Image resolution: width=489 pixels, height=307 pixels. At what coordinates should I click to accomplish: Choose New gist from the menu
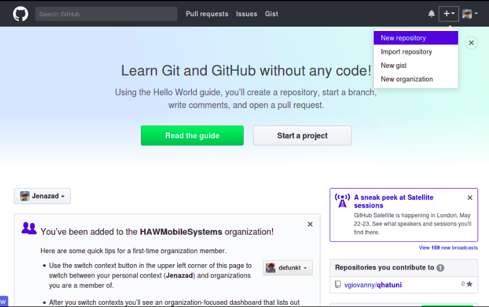(416, 65)
